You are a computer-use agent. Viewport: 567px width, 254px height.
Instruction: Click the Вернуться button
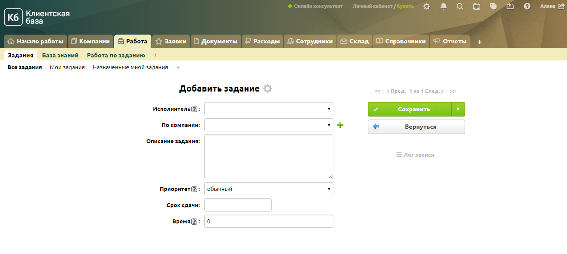(x=416, y=127)
